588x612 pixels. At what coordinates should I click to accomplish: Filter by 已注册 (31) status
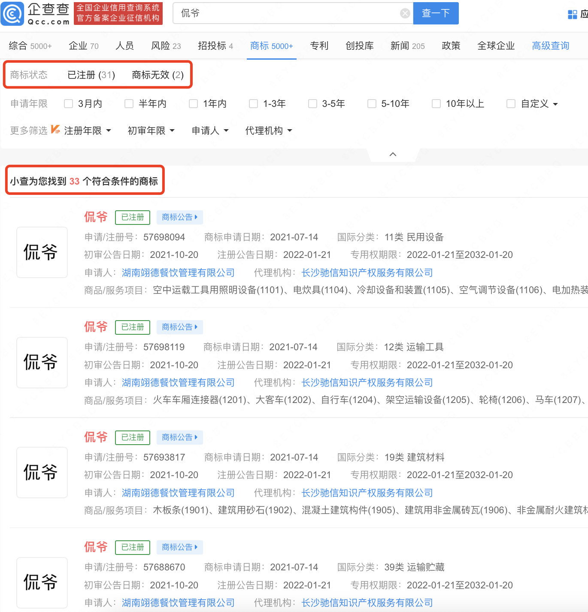[91, 75]
